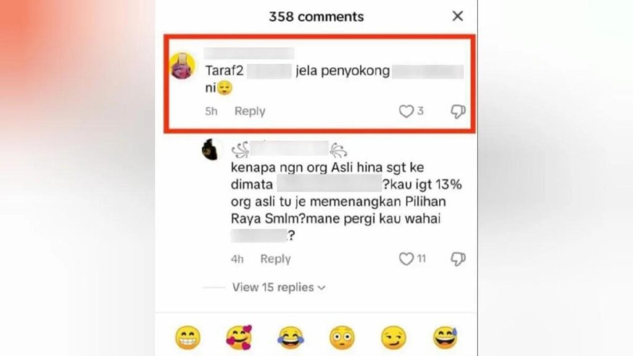Dislike the 4h old reply comment
Viewport: 633px width, 356px height.
click(458, 259)
